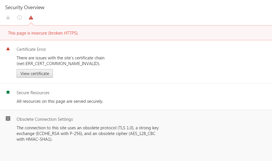The width and height of the screenshot is (272, 161).
Task: Click the circled info icon
Action: pyautogui.click(x=19, y=18)
